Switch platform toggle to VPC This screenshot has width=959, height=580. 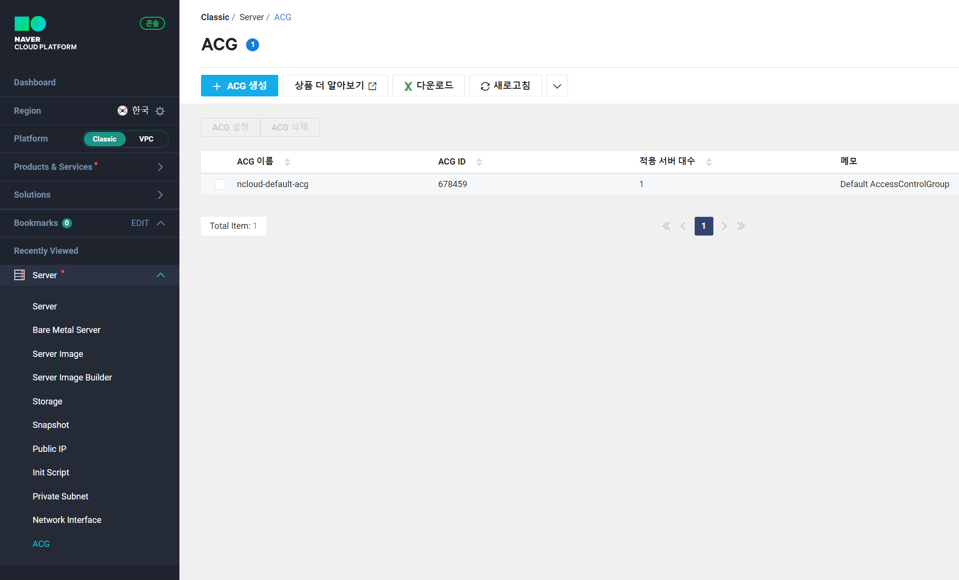(x=146, y=139)
